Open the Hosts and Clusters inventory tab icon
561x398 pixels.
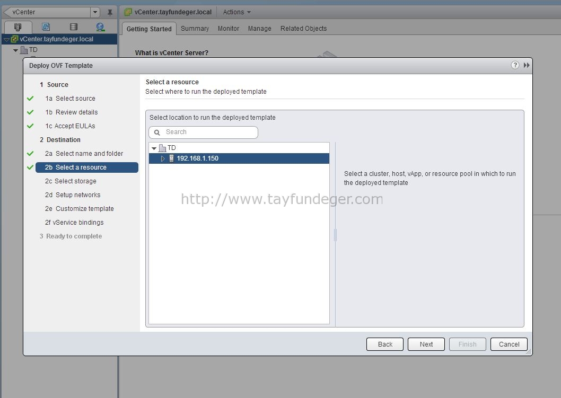[x=17, y=27]
